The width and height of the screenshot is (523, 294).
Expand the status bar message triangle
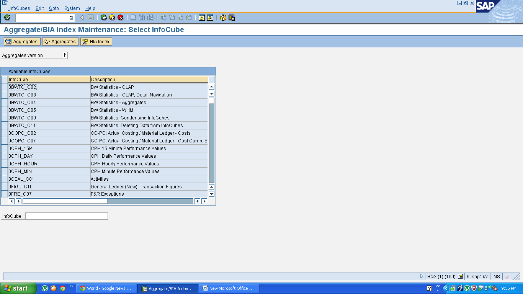(422, 276)
